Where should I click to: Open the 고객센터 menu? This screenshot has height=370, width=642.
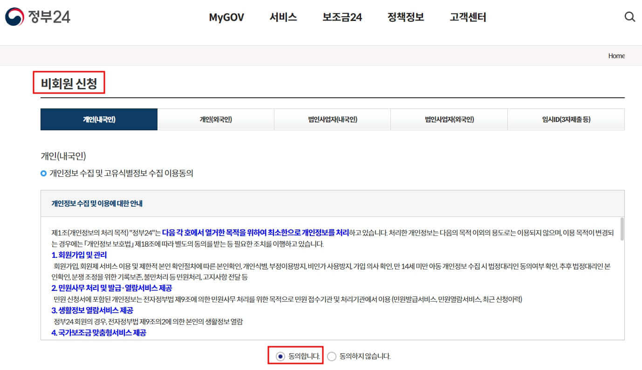467,17
